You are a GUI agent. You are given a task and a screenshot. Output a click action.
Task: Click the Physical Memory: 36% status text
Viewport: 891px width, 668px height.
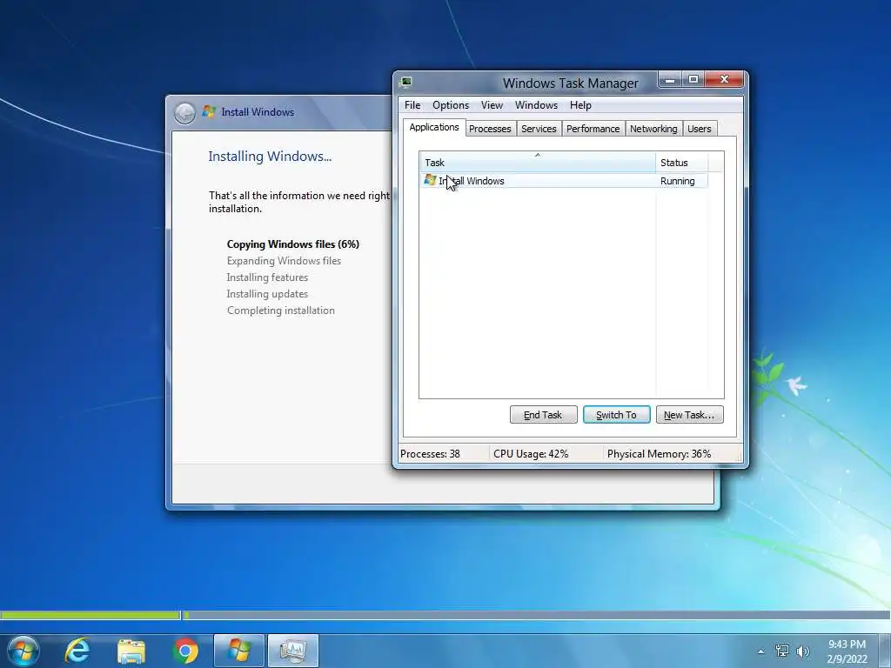[x=659, y=454]
